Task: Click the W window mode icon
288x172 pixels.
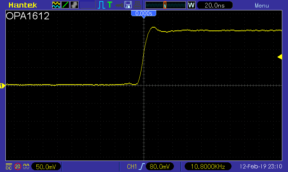Action: [191, 5]
